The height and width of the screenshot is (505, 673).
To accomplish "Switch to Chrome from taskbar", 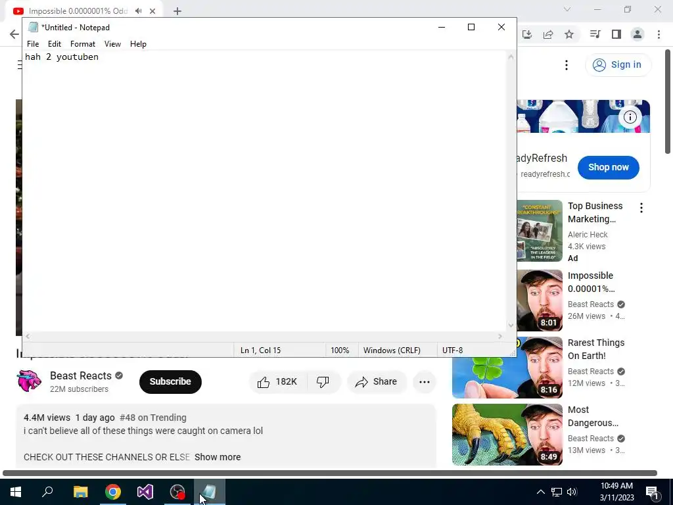I will point(113,492).
